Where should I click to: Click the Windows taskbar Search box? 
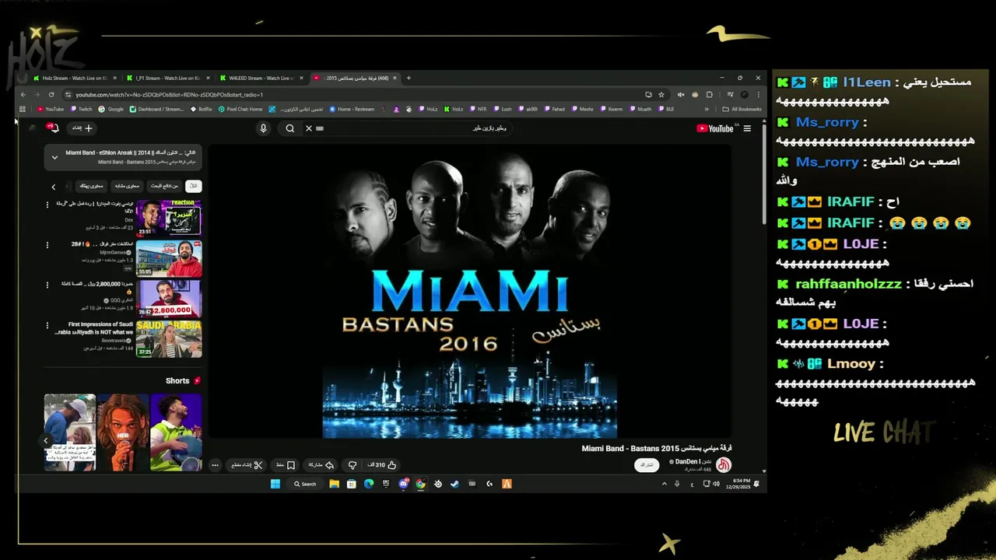tap(305, 484)
